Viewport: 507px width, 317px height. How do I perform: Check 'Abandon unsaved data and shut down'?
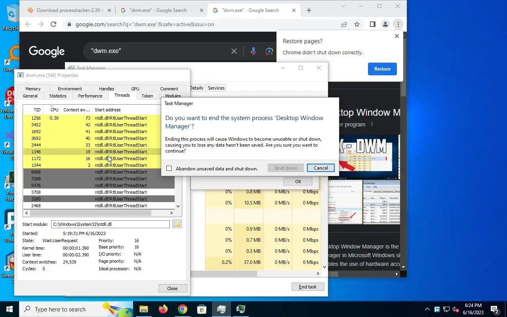pyautogui.click(x=169, y=168)
